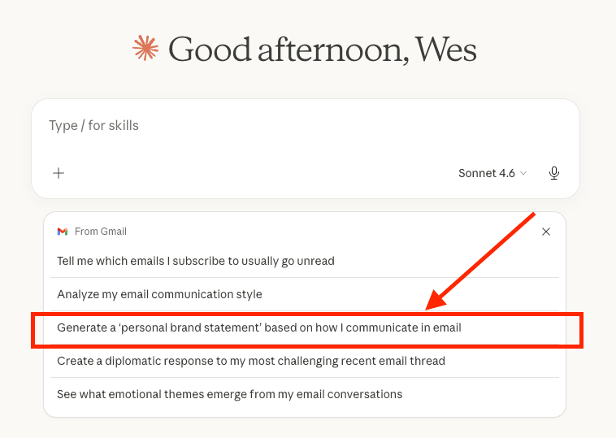The height and width of the screenshot is (438, 616).
Task: Open the Sonnet 4.6 model selector
Action: 492,173
